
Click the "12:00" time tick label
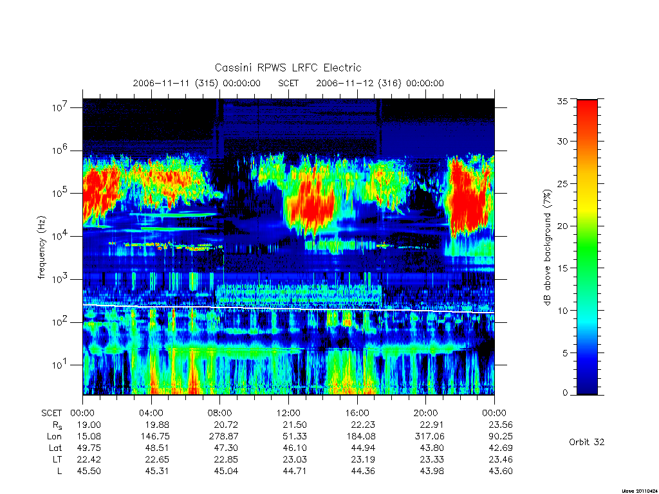(x=288, y=414)
